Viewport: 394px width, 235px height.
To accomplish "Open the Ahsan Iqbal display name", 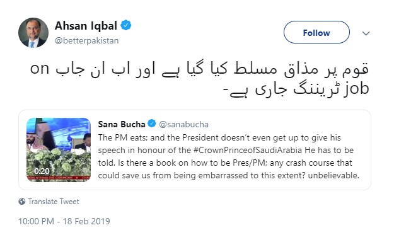I will pyautogui.click(x=86, y=26).
